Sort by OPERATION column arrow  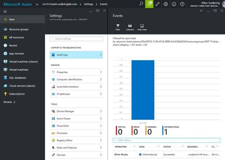click(x=134, y=146)
